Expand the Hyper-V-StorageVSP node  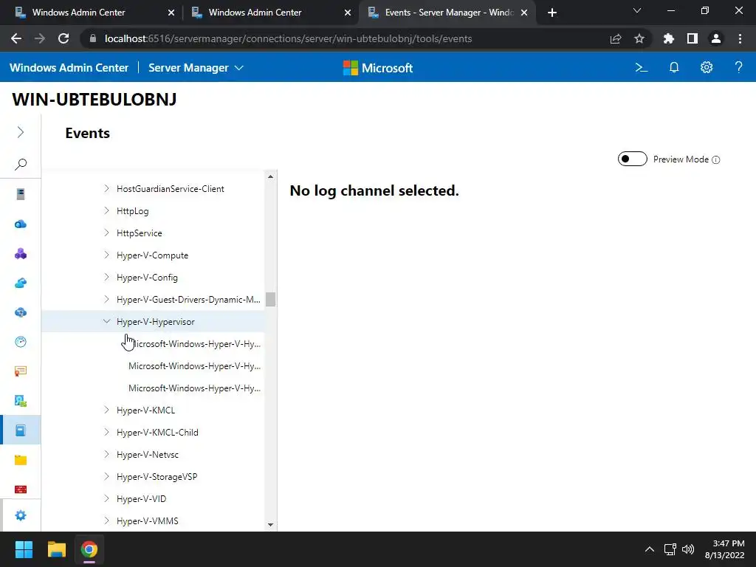coord(106,476)
